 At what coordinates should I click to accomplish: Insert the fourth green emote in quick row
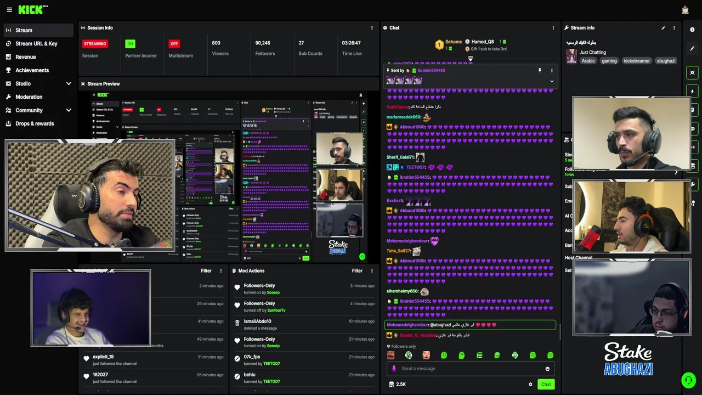coord(444,356)
